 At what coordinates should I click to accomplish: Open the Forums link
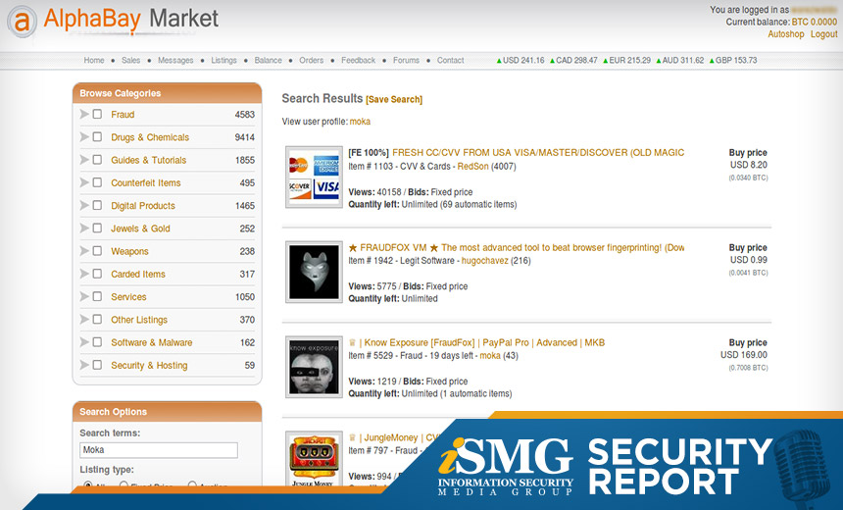(406, 60)
